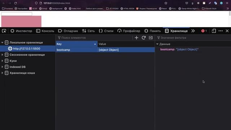
Task: Open the Videoiki Style bookmarks folder
Action: (209, 9)
